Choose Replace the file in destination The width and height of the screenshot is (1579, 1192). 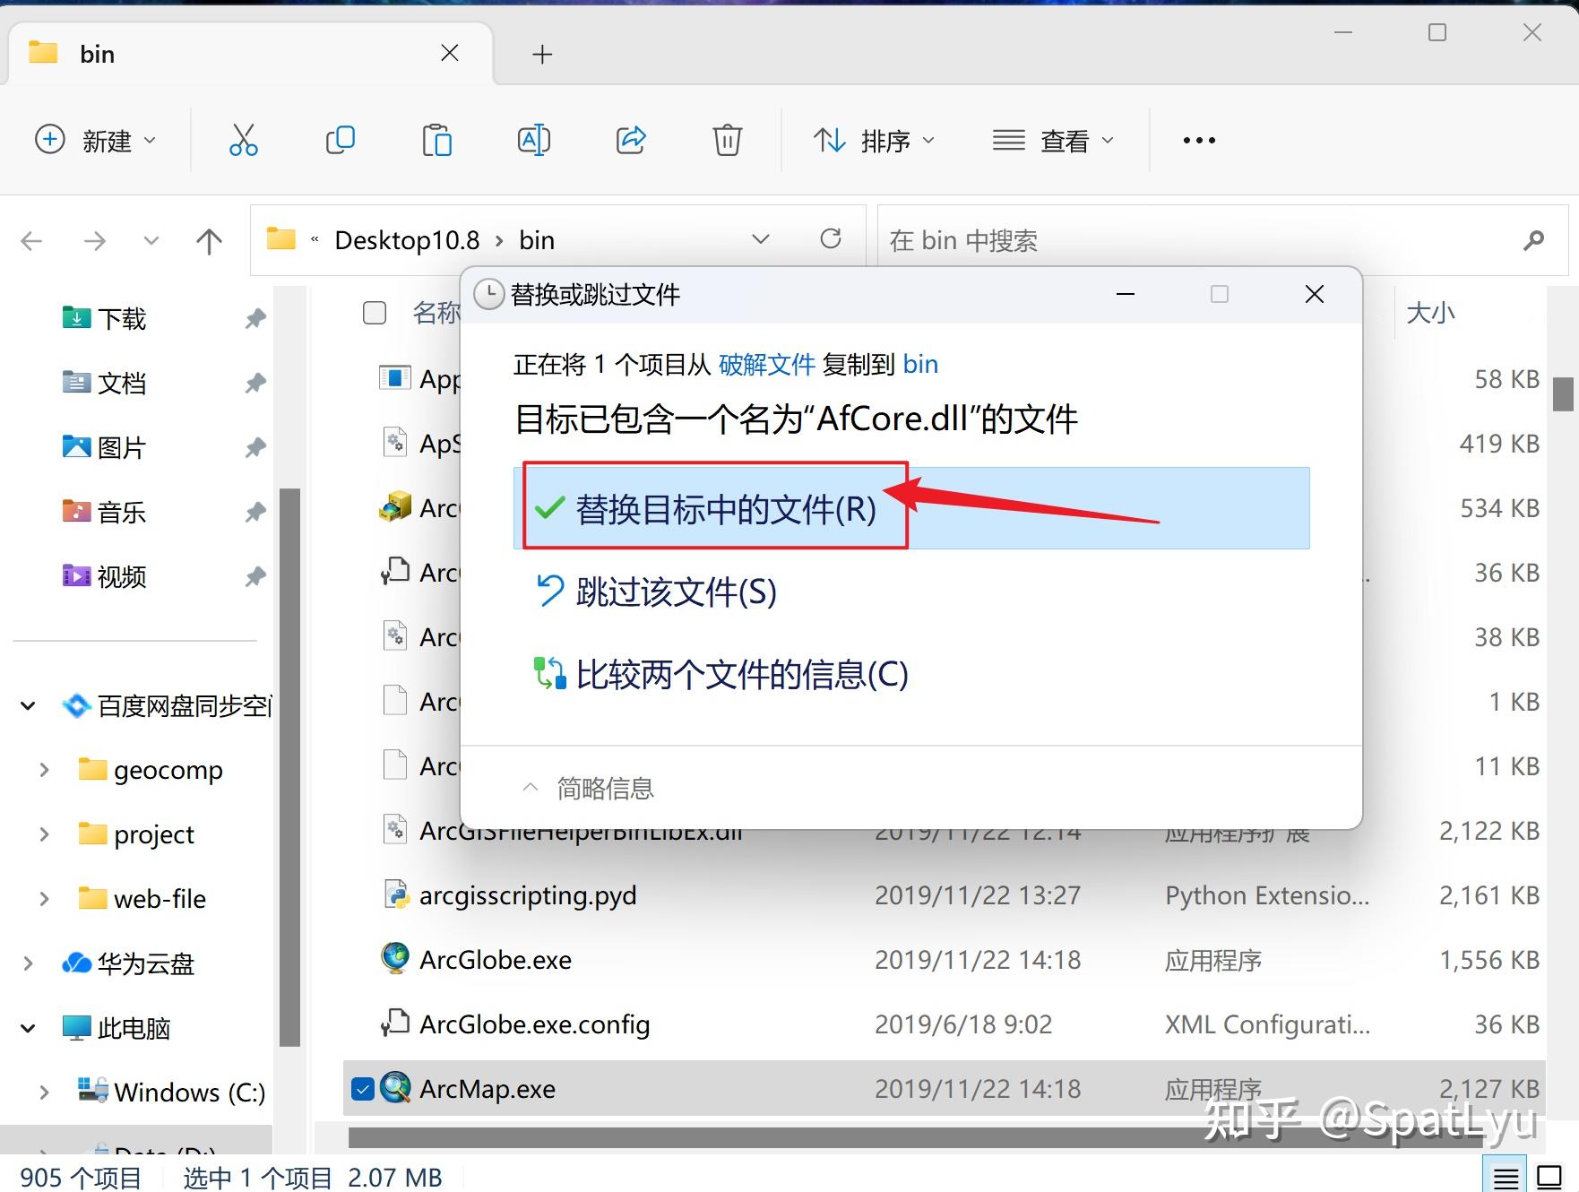tap(911, 508)
